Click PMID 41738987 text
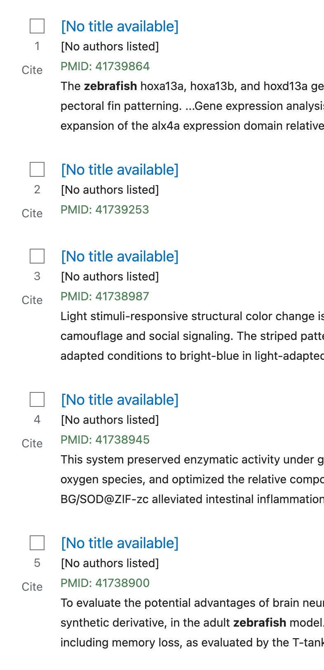324x670 pixels. pyautogui.click(x=105, y=297)
